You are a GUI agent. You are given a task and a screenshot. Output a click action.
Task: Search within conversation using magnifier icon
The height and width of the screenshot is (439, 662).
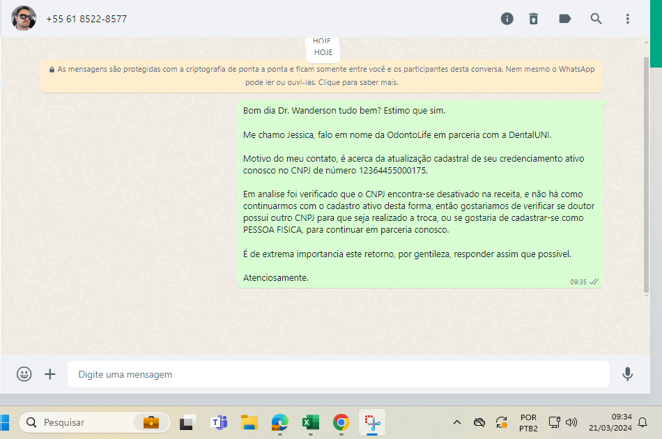coord(596,19)
